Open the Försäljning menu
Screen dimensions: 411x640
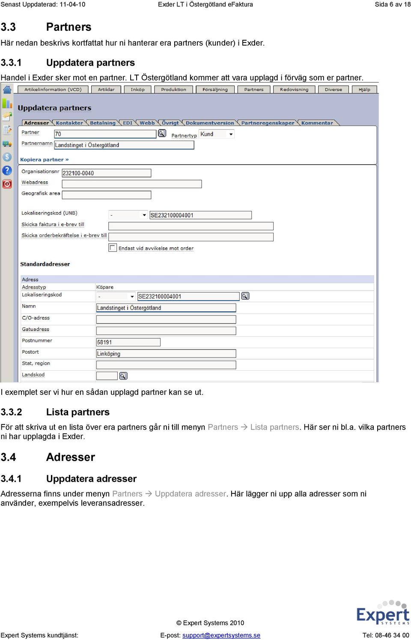click(215, 90)
